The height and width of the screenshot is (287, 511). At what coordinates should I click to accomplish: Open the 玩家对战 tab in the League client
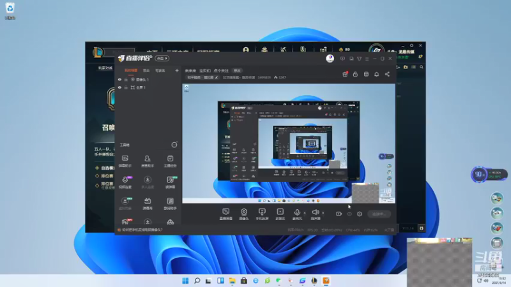pyautogui.click(x=105, y=68)
